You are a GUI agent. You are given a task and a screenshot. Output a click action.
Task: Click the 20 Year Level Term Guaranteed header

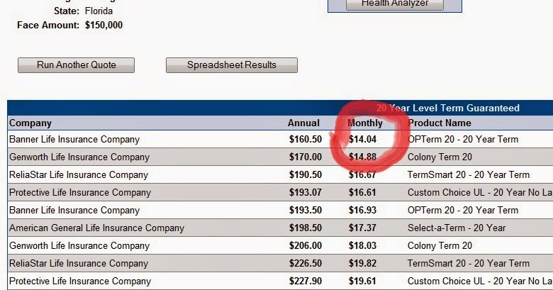pos(448,108)
